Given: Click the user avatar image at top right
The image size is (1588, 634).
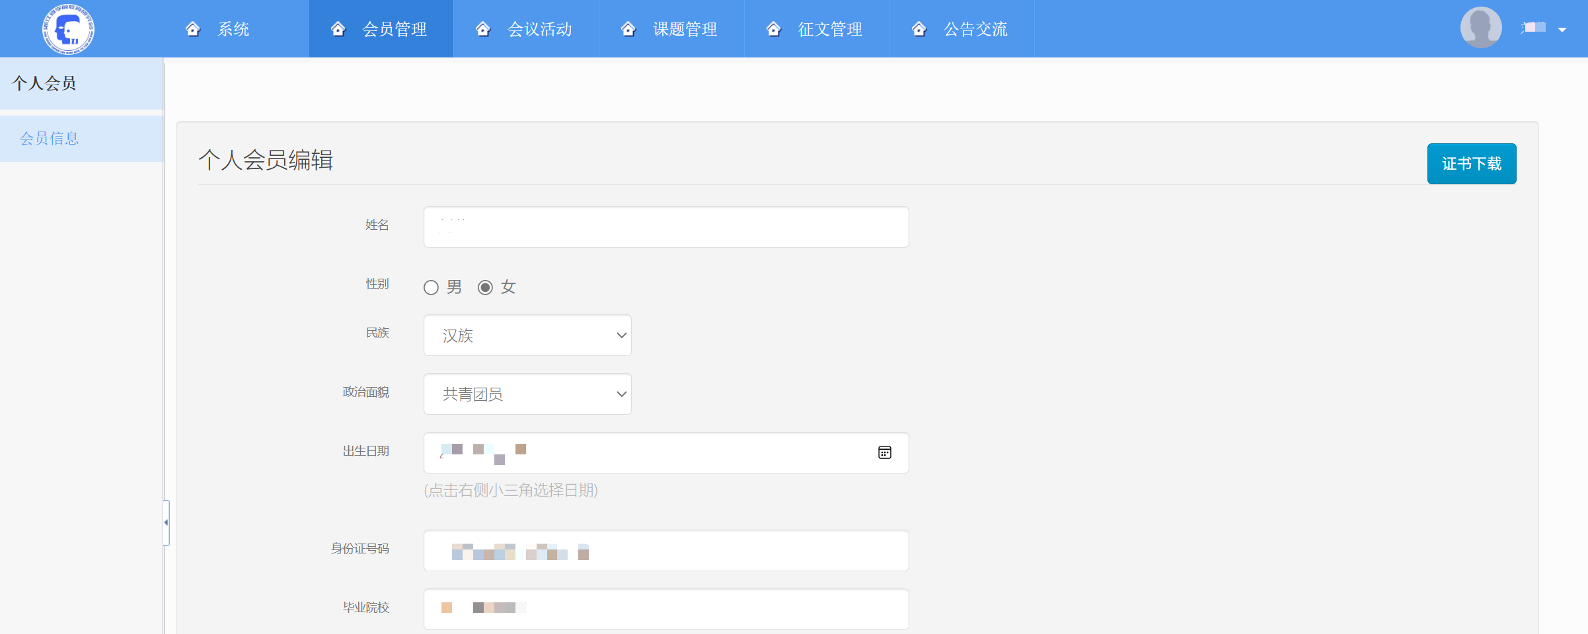Looking at the screenshot, I should [1481, 28].
